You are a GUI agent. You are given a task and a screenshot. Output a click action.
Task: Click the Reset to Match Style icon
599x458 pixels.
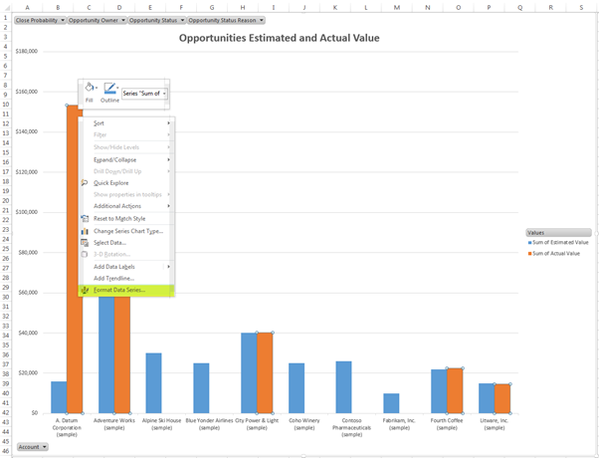[x=84, y=218]
